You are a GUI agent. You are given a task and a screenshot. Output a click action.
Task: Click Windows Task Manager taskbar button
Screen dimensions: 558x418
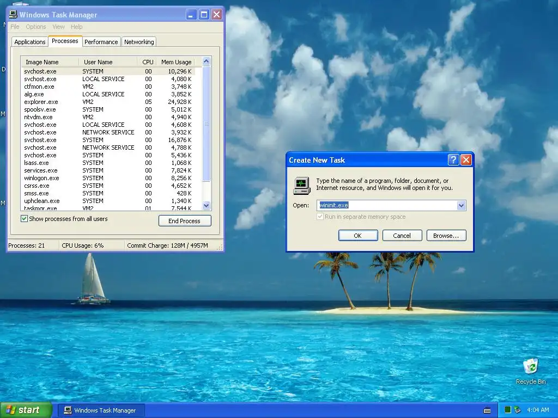[101, 410]
